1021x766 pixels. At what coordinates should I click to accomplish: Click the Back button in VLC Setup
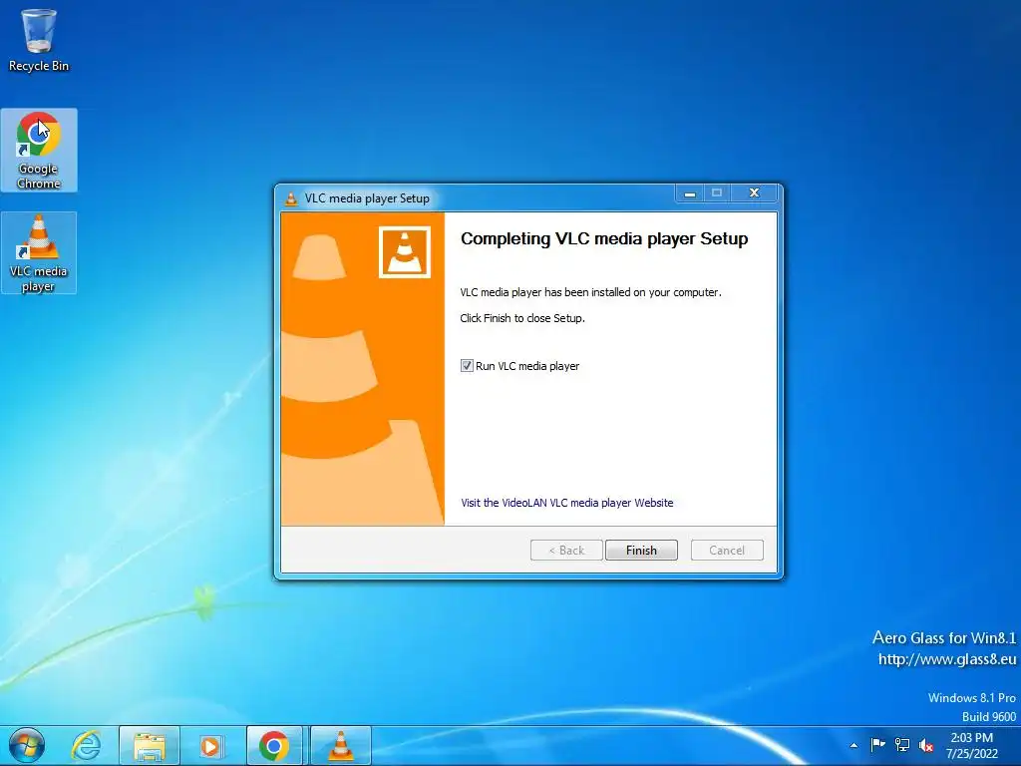(x=566, y=550)
